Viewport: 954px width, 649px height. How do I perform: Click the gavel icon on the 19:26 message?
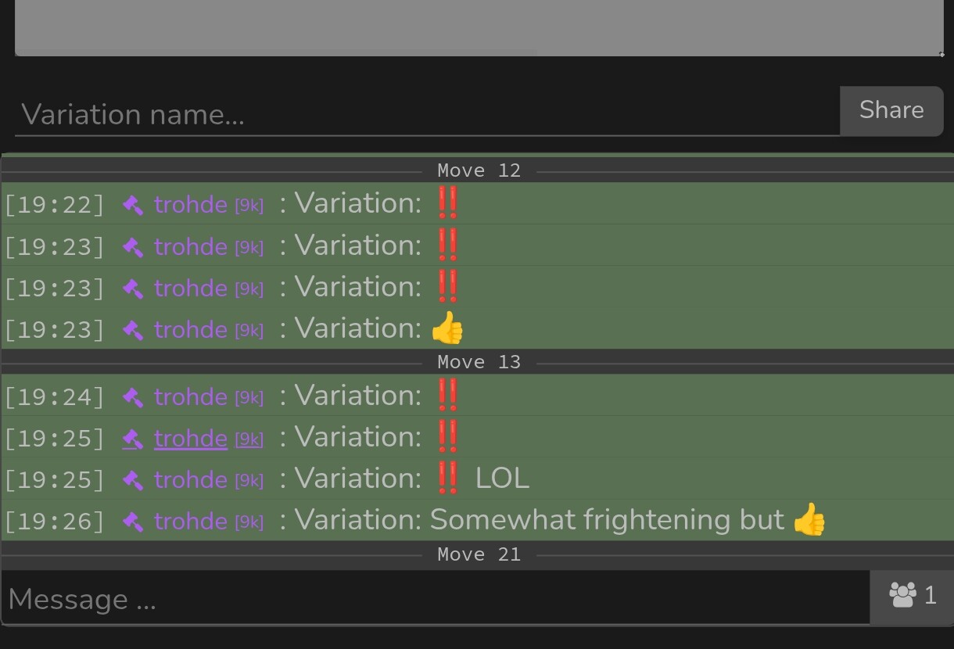[133, 522]
